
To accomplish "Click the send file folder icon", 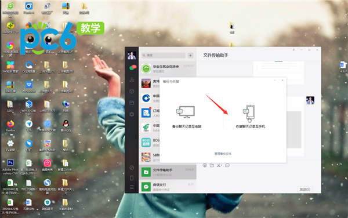I will coord(212,165).
